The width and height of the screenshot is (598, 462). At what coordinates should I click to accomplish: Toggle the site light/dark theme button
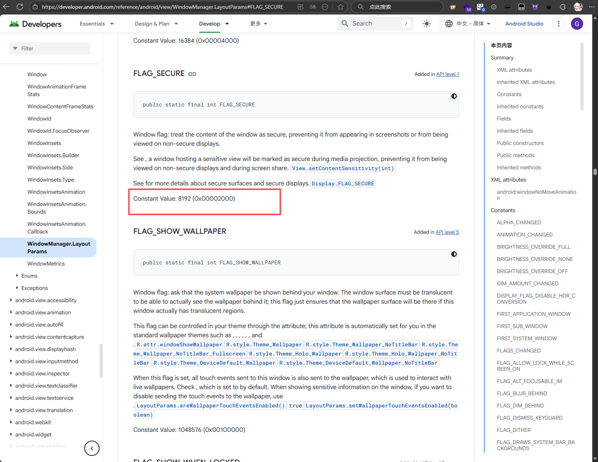[x=426, y=24]
